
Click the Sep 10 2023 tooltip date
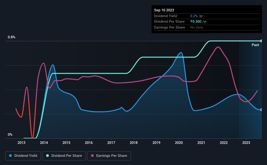(x=164, y=10)
